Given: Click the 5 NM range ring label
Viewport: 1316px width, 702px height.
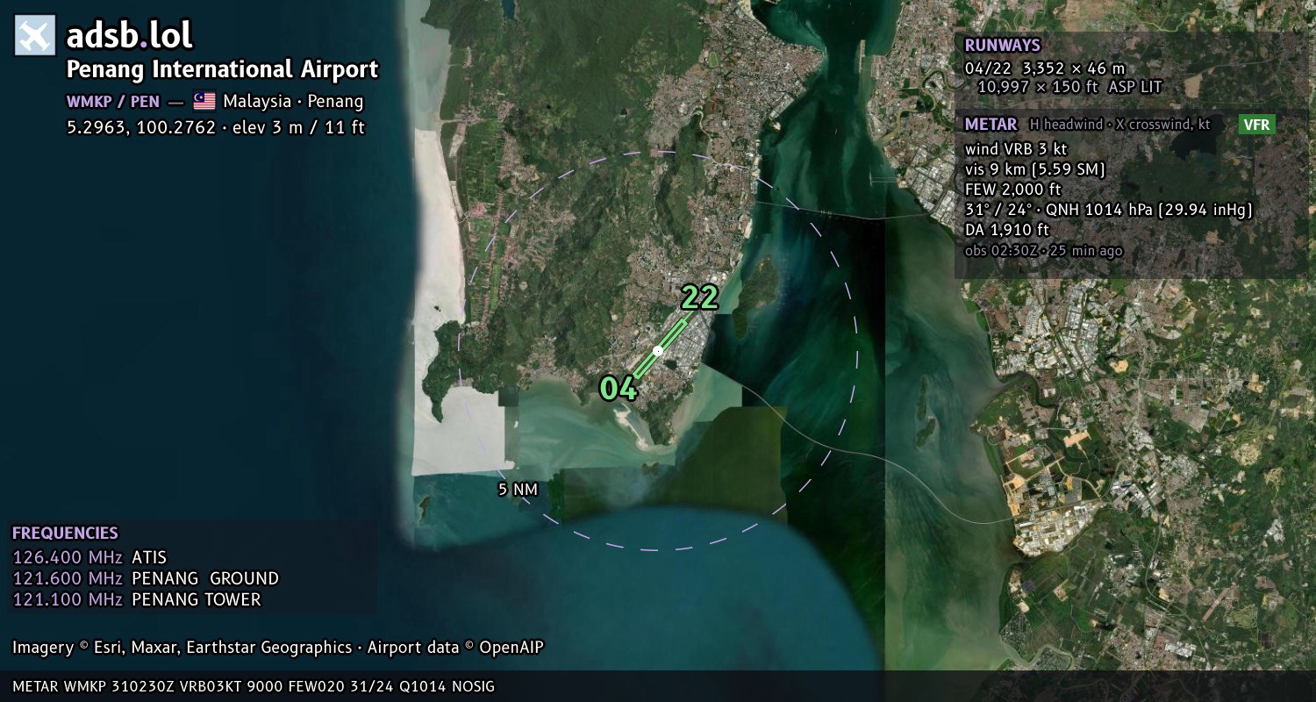Looking at the screenshot, I should coord(518,490).
